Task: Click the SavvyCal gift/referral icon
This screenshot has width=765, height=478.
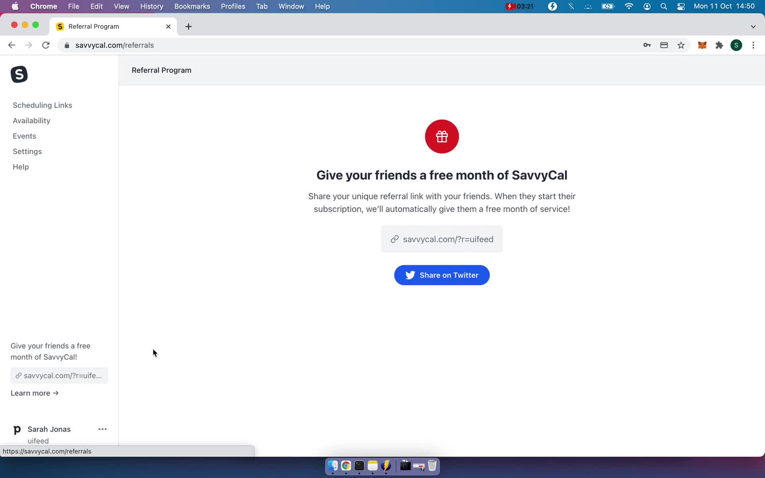Action: [442, 137]
